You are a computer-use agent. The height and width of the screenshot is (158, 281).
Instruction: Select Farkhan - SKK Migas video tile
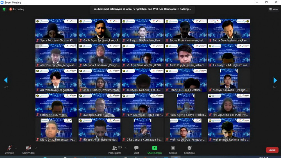[56, 105]
